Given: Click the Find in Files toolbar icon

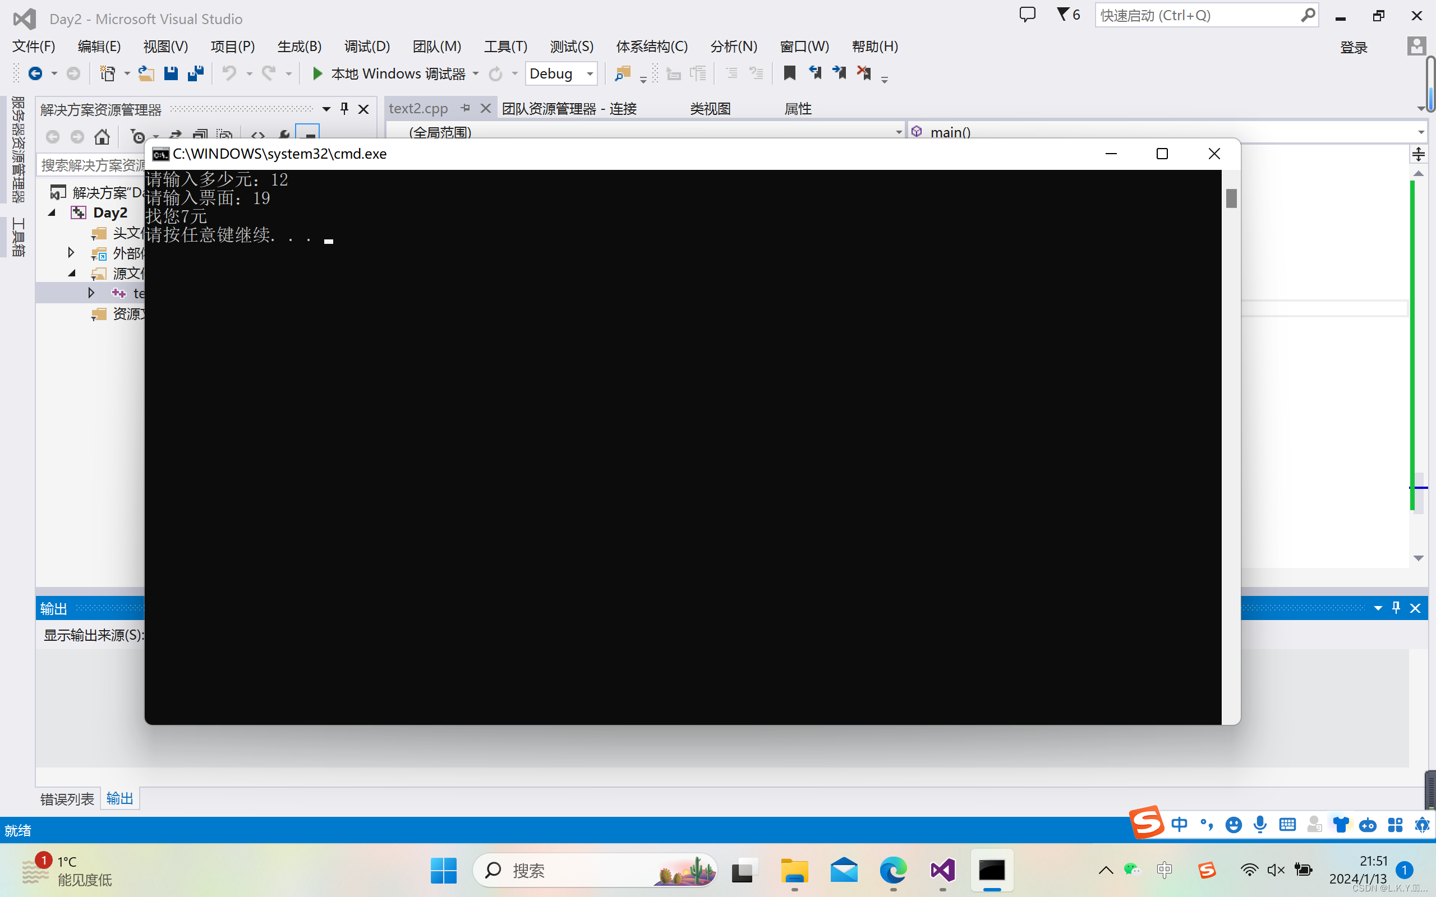Looking at the screenshot, I should click(x=623, y=73).
